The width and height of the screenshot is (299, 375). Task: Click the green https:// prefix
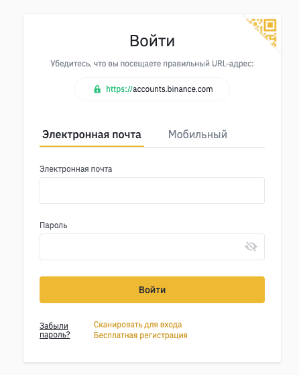coord(119,89)
